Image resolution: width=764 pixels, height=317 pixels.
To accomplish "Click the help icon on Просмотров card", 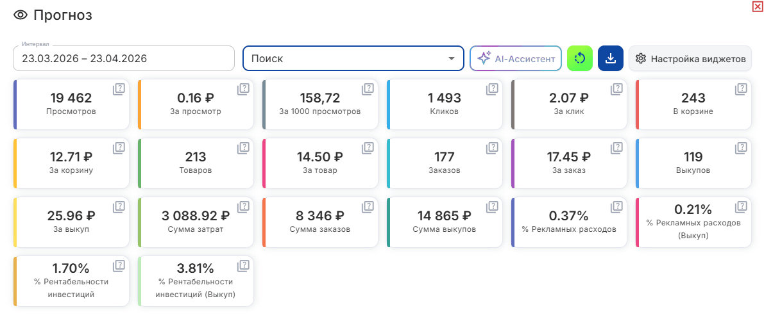I will [119, 89].
